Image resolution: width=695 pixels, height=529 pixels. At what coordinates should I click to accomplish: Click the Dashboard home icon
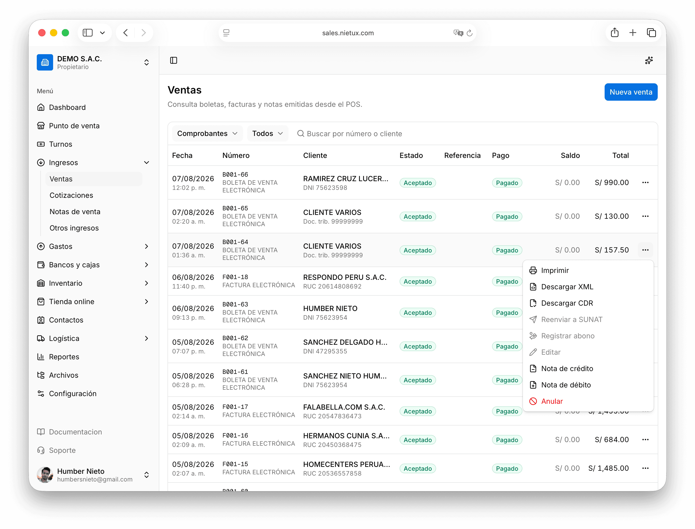click(x=41, y=107)
